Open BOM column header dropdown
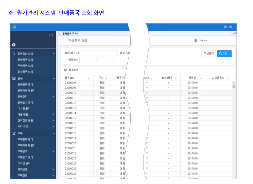Viewport: 253px width, 184px height. (x=151, y=78)
